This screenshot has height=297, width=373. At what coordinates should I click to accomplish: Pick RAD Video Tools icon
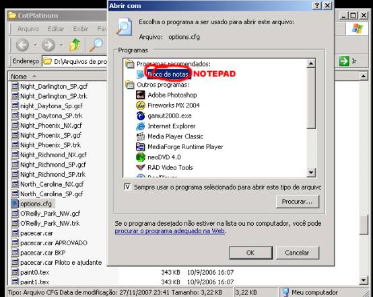pyautogui.click(x=140, y=167)
